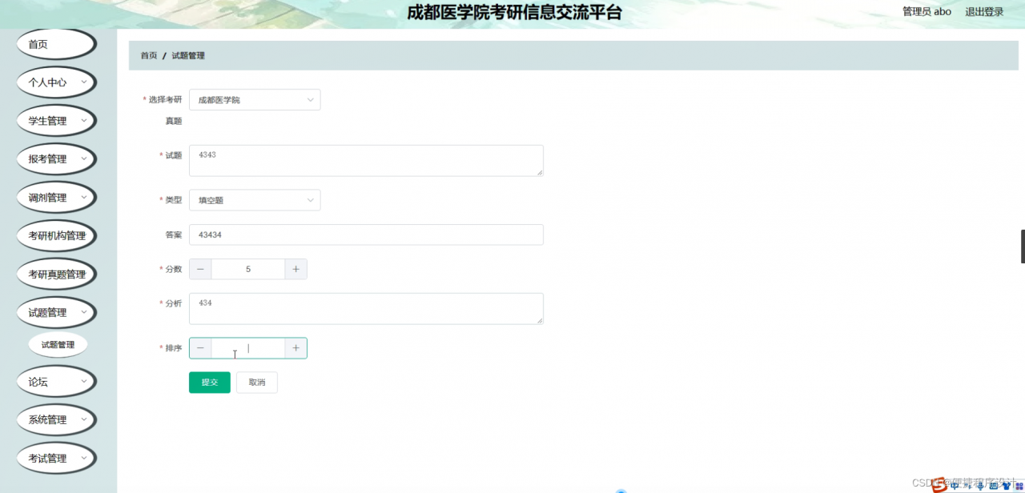Select the 试题管理 submenu item
The width and height of the screenshot is (1025, 493).
(57, 343)
